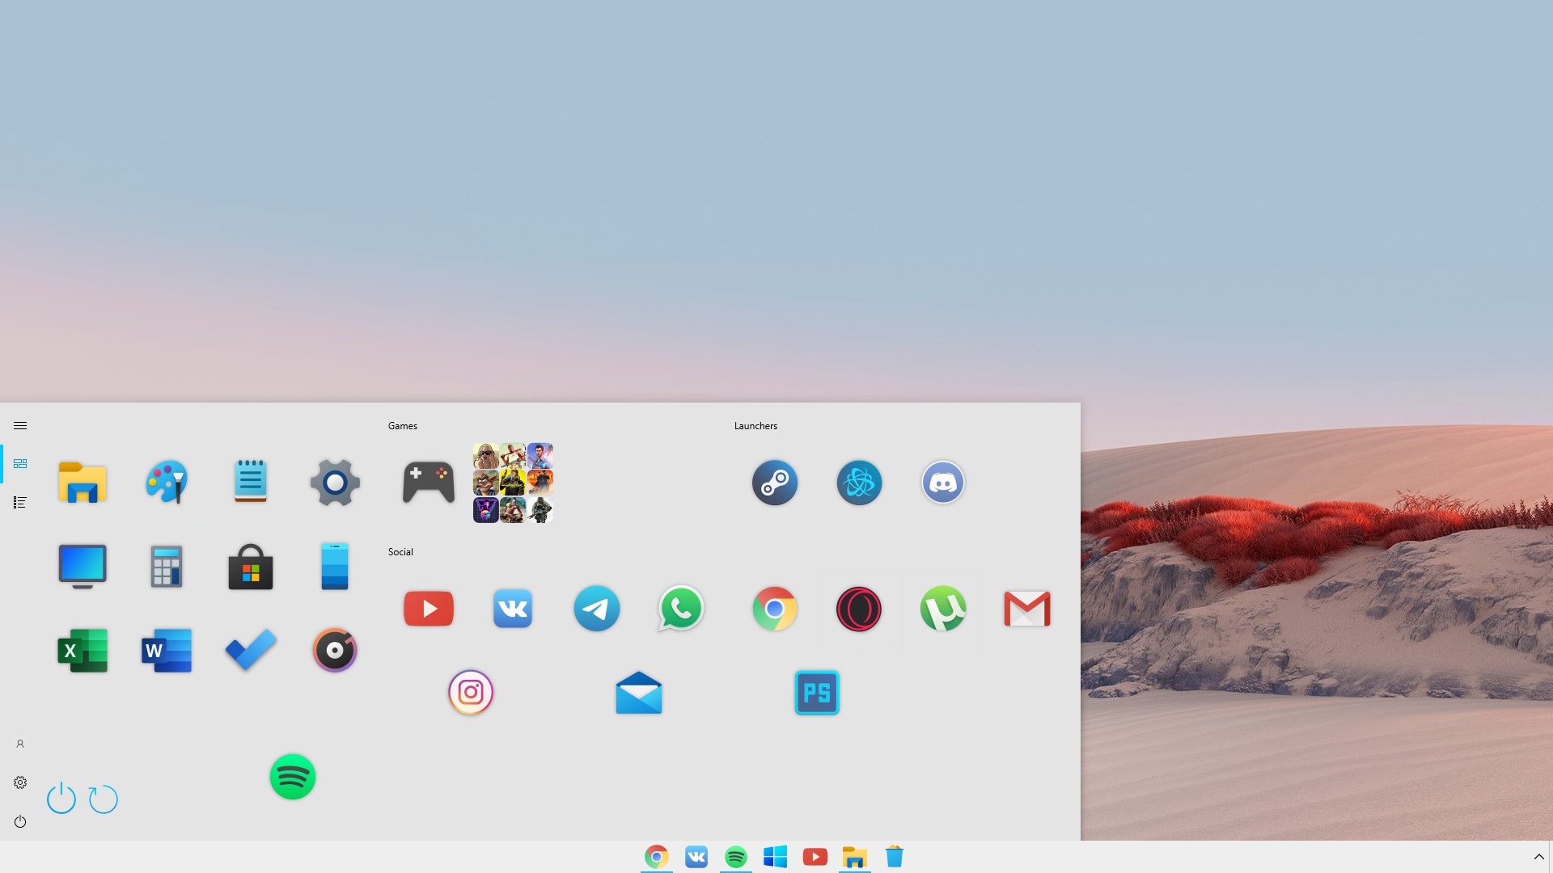Viewport: 1553px width, 873px height.
Task: Launch Opera GX browser tile
Action: (858, 609)
